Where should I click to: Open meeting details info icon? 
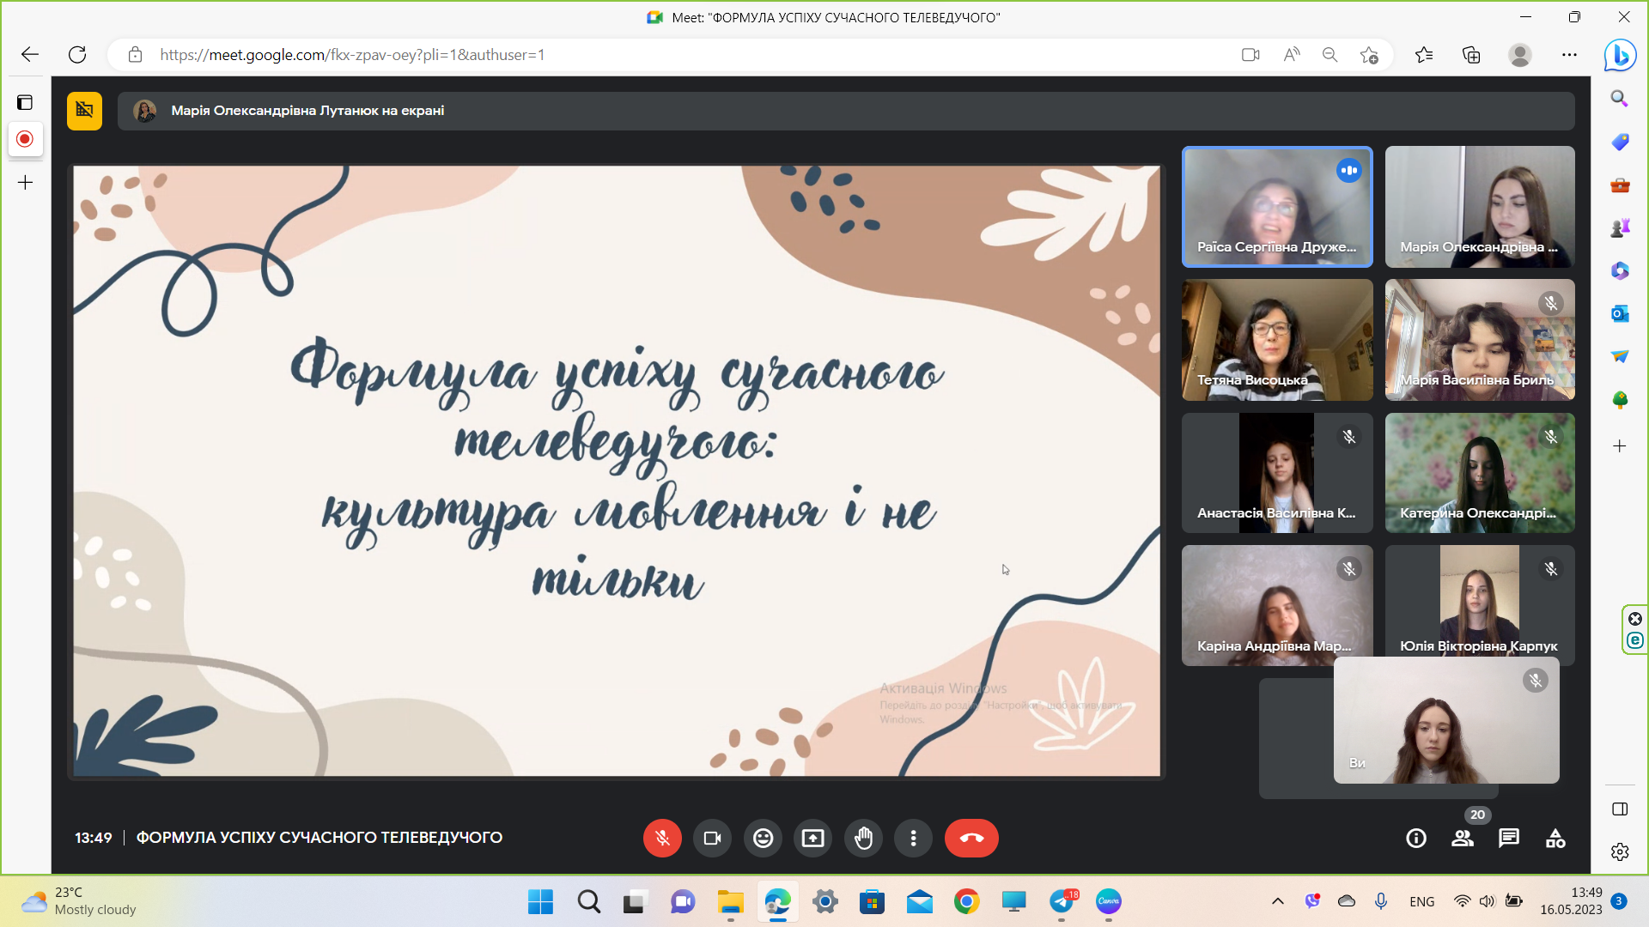1416,839
